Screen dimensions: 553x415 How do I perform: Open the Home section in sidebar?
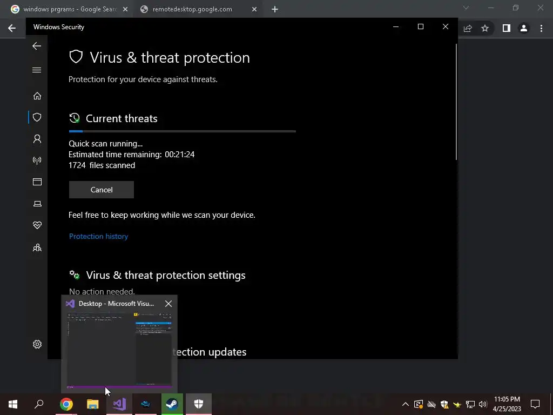(37, 96)
